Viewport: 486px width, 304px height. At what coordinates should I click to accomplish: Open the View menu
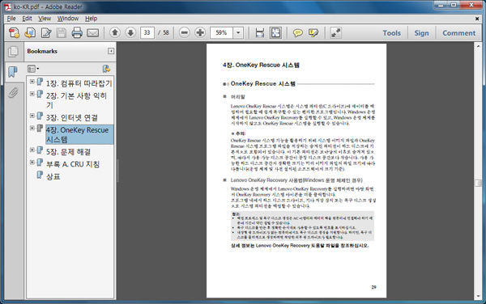45,19
